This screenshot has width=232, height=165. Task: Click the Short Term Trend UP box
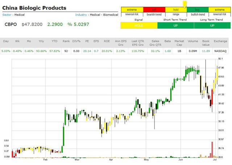[175, 25]
